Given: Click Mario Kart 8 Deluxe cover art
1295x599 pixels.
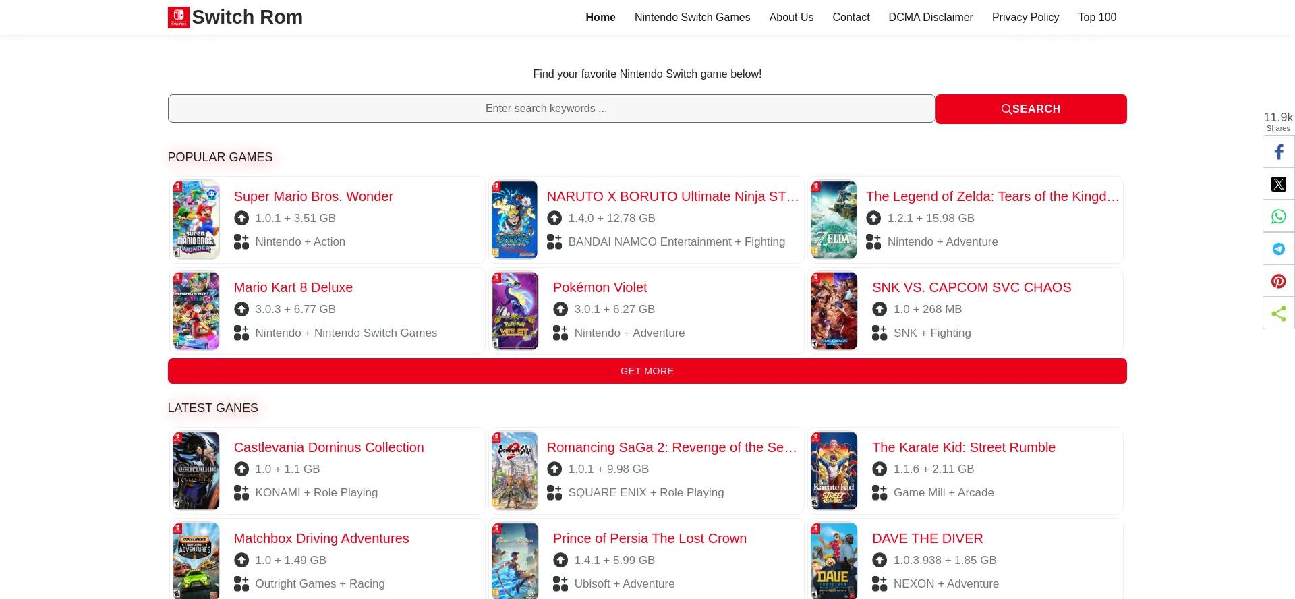Looking at the screenshot, I should coord(196,311).
